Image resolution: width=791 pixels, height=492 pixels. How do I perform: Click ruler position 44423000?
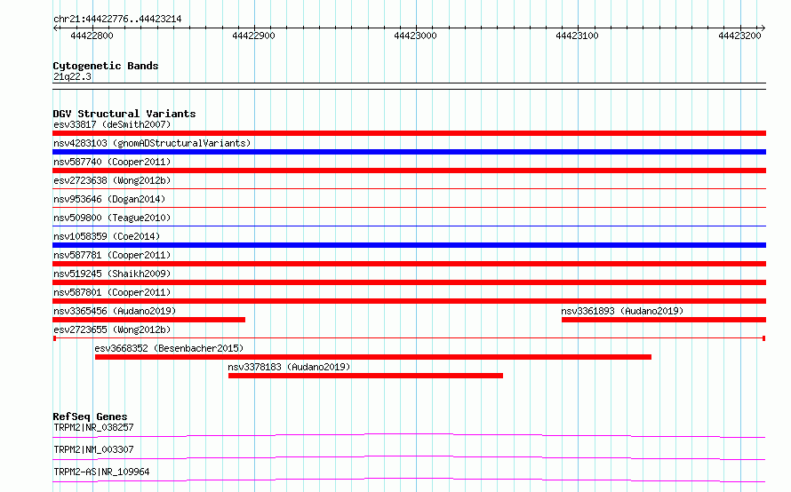coord(415,36)
